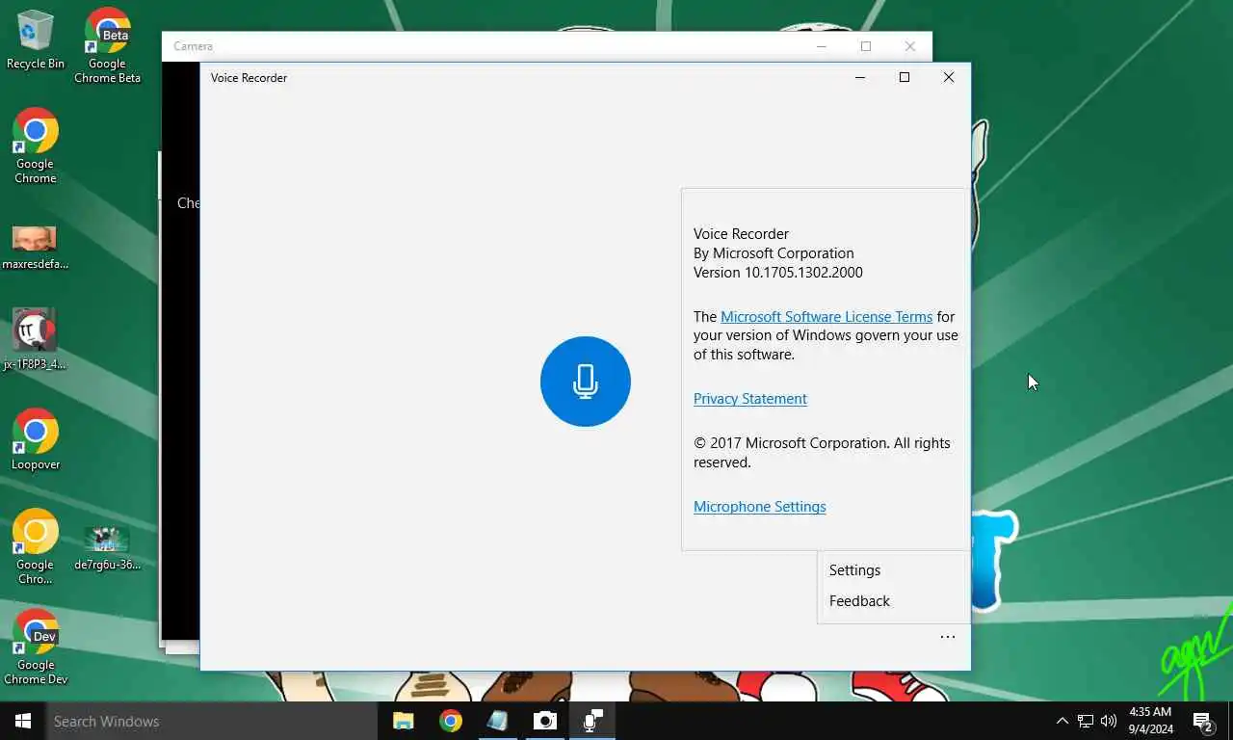This screenshot has height=740, width=1233.
Task: Open the Recycle Bin desktop icon
Action: (36, 40)
